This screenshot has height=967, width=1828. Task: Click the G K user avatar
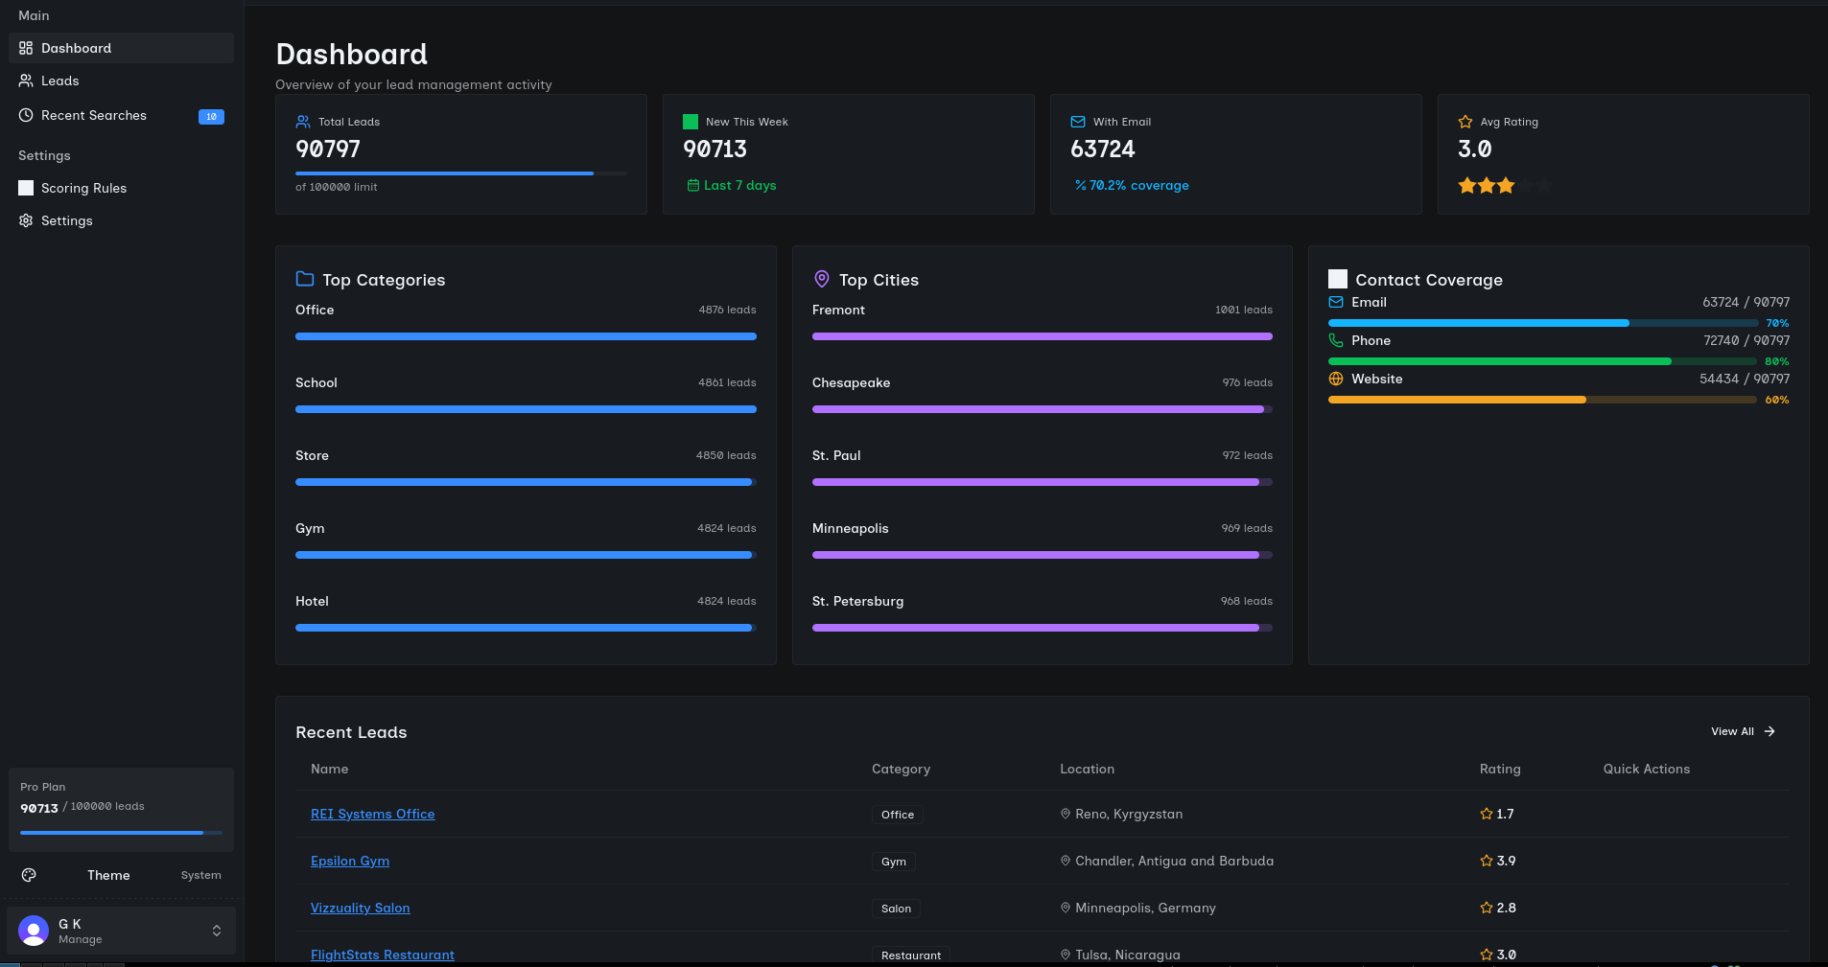(34, 931)
